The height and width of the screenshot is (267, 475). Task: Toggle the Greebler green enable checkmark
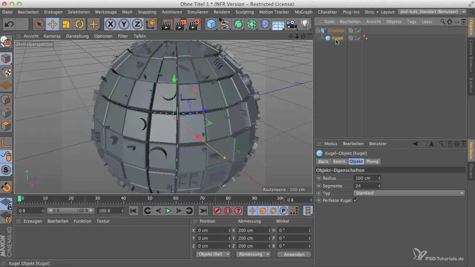coord(359,30)
